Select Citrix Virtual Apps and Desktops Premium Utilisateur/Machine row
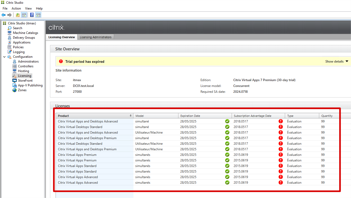This screenshot has height=198, width=351. click(203, 149)
